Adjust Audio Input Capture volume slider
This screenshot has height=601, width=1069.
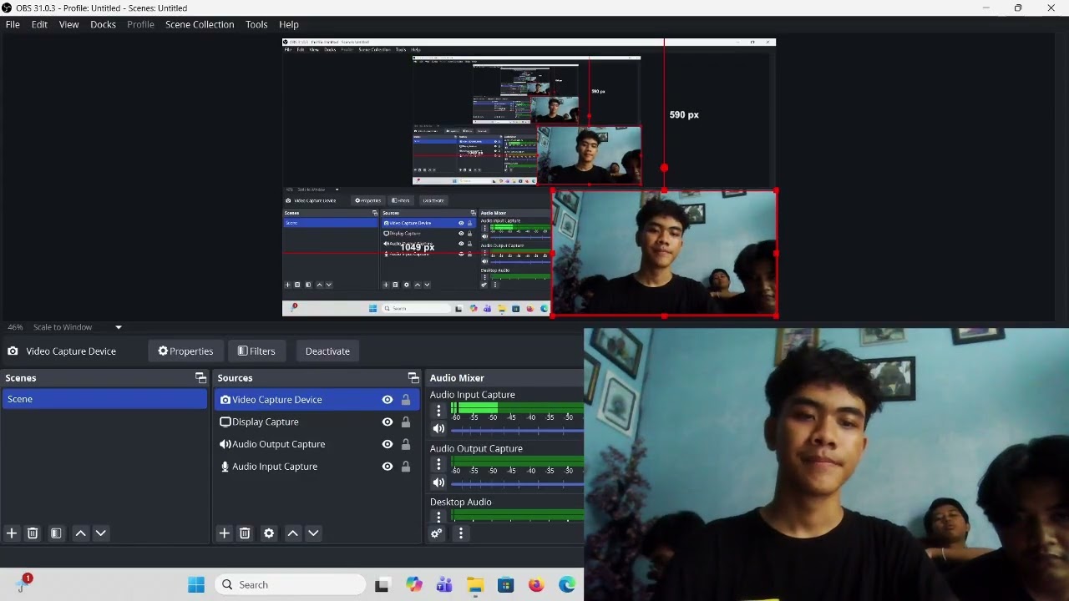(x=517, y=430)
